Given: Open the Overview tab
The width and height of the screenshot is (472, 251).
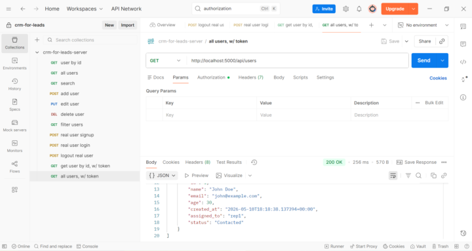Looking at the screenshot, I should pyautogui.click(x=163, y=25).
